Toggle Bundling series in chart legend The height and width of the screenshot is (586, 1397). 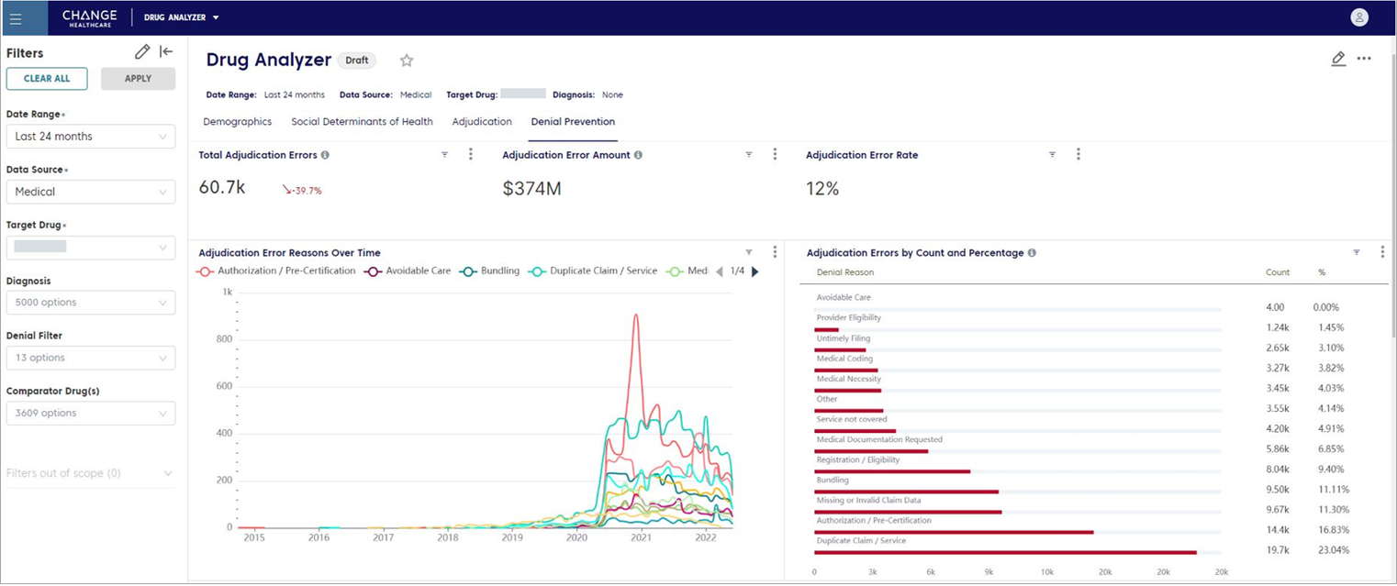click(490, 271)
